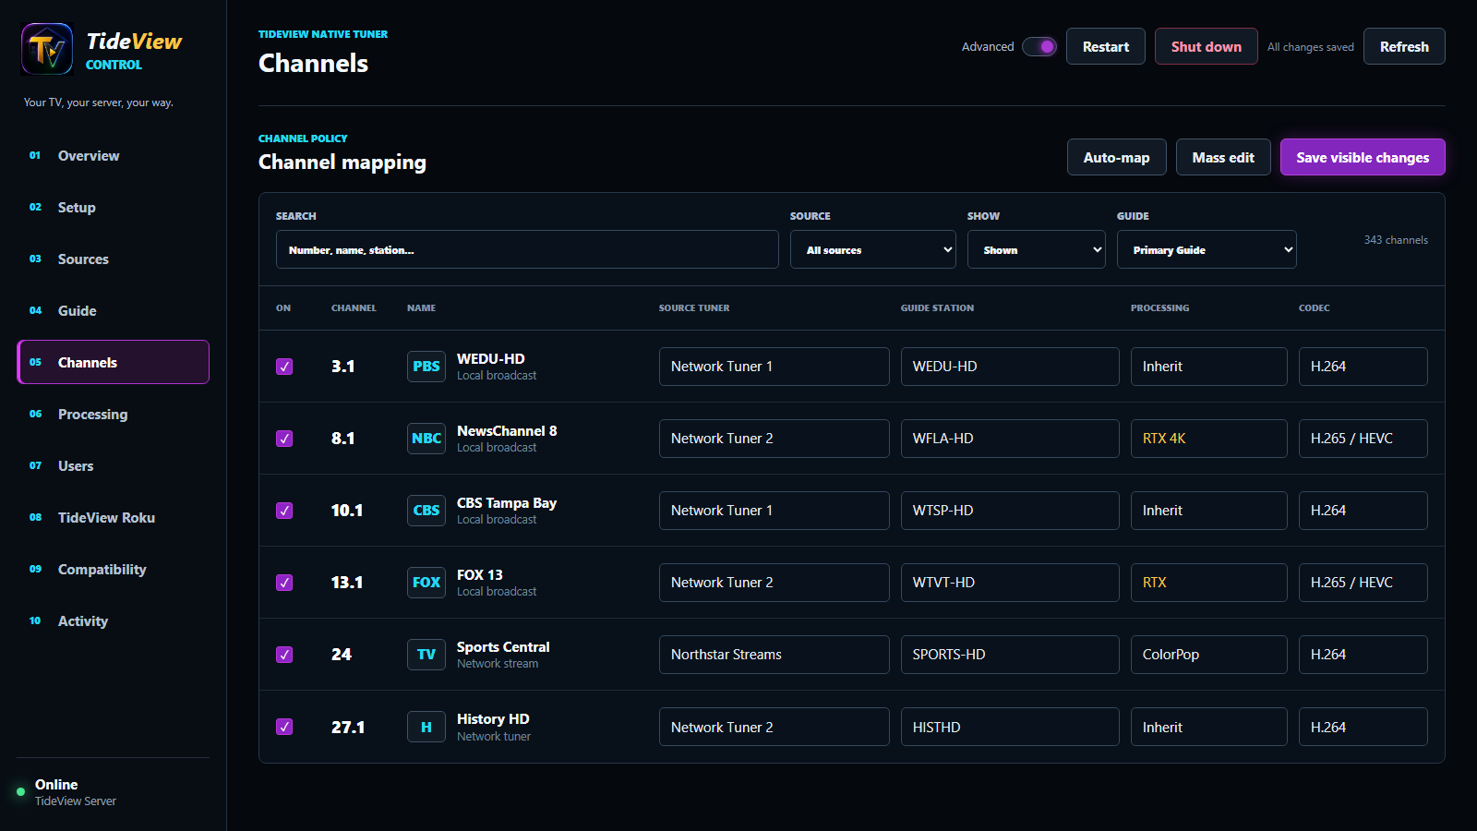Open Mass edit
This screenshot has width=1477, height=831.
[1223, 157]
